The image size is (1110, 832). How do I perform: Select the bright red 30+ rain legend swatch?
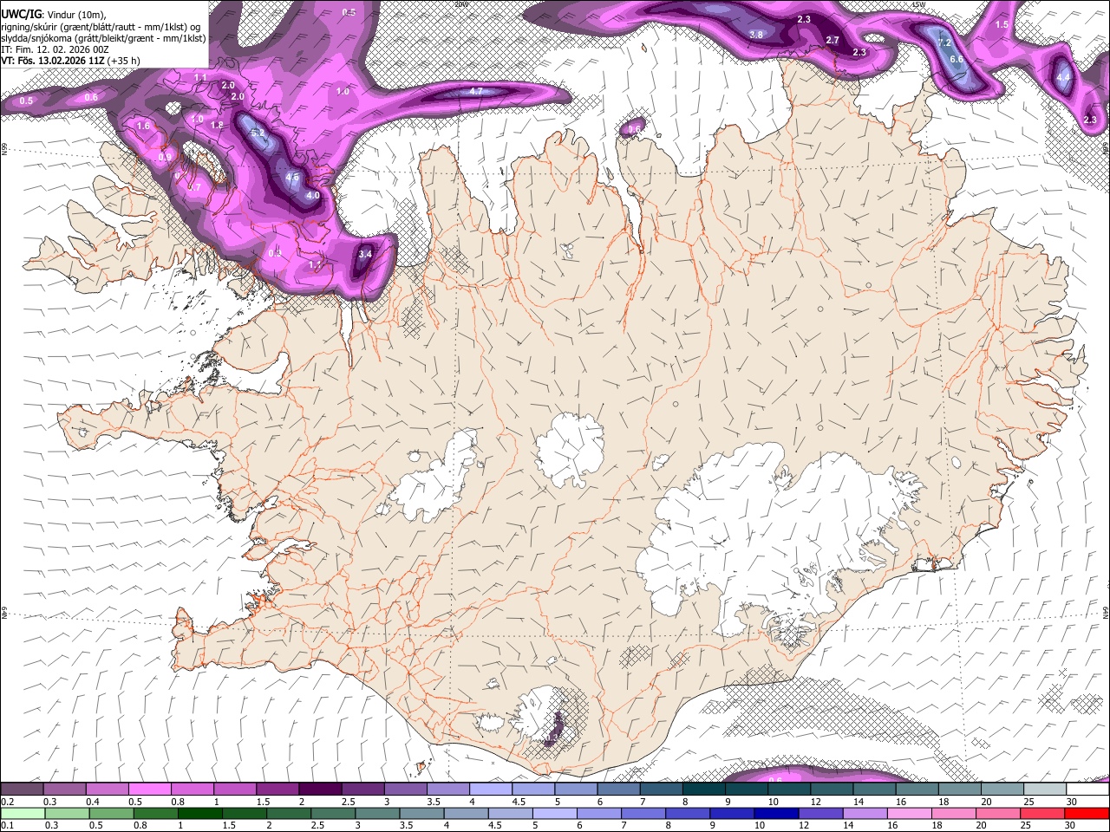point(1085,813)
